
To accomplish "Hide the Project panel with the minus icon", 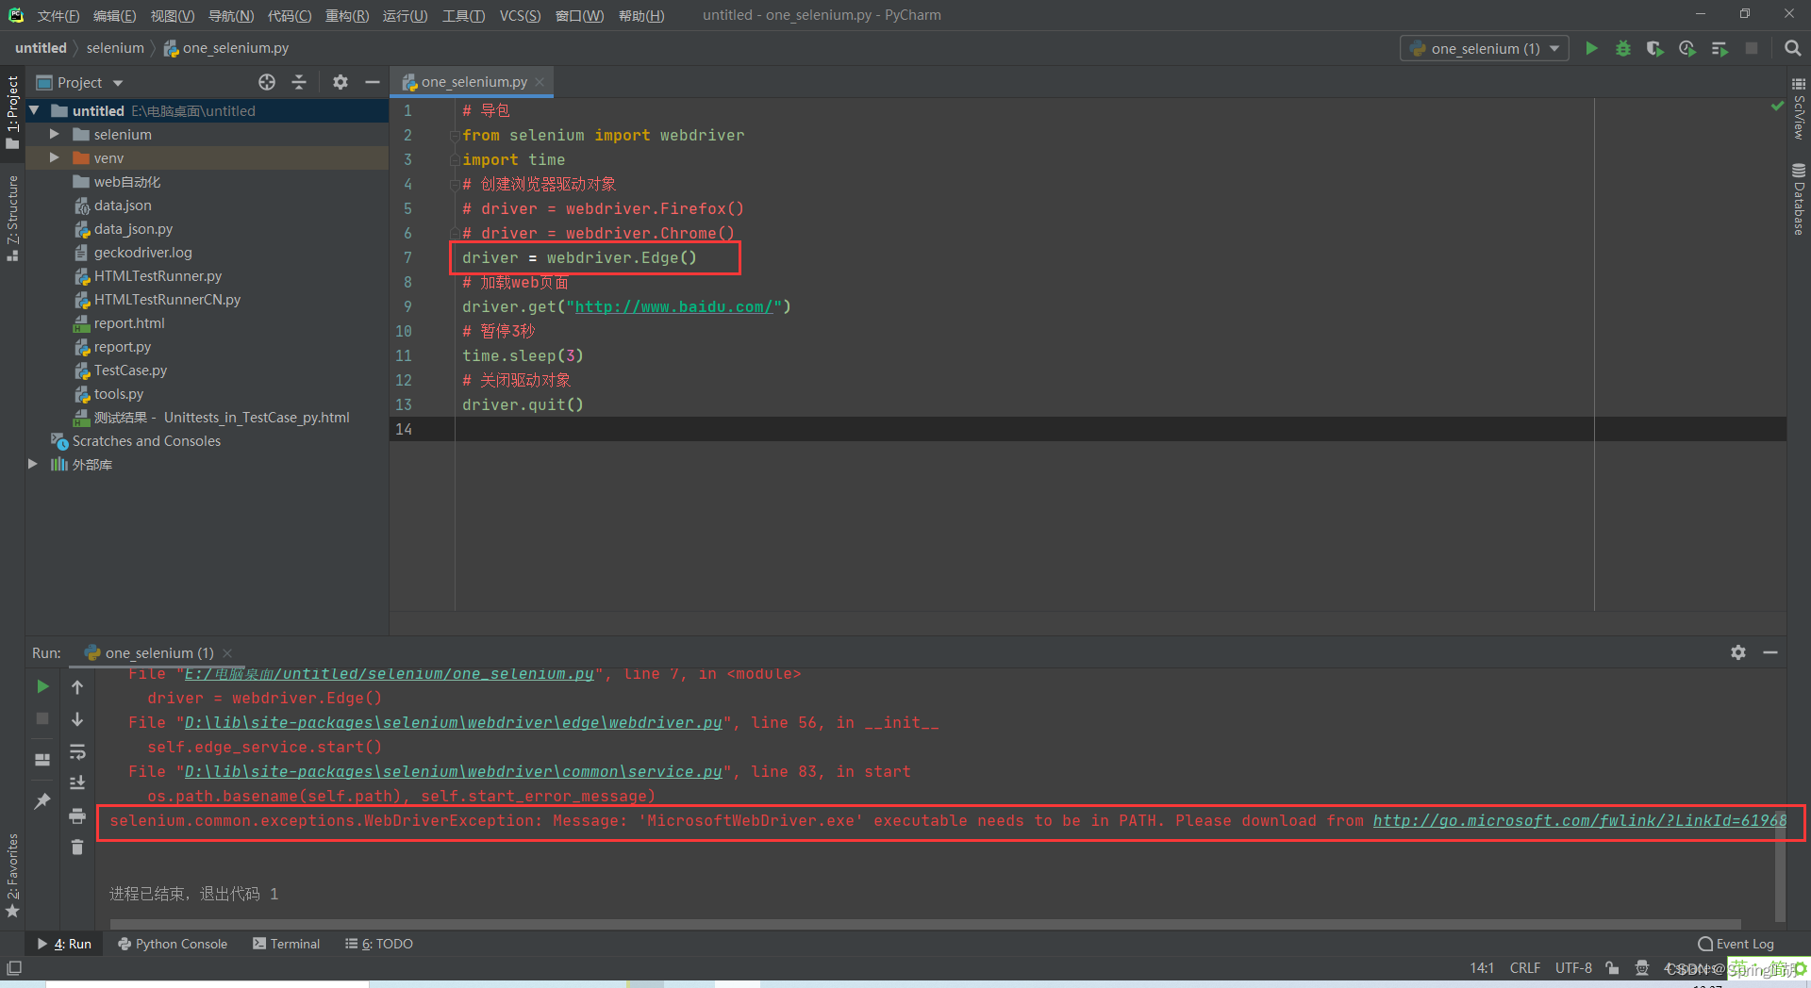I will click(x=373, y=82).
